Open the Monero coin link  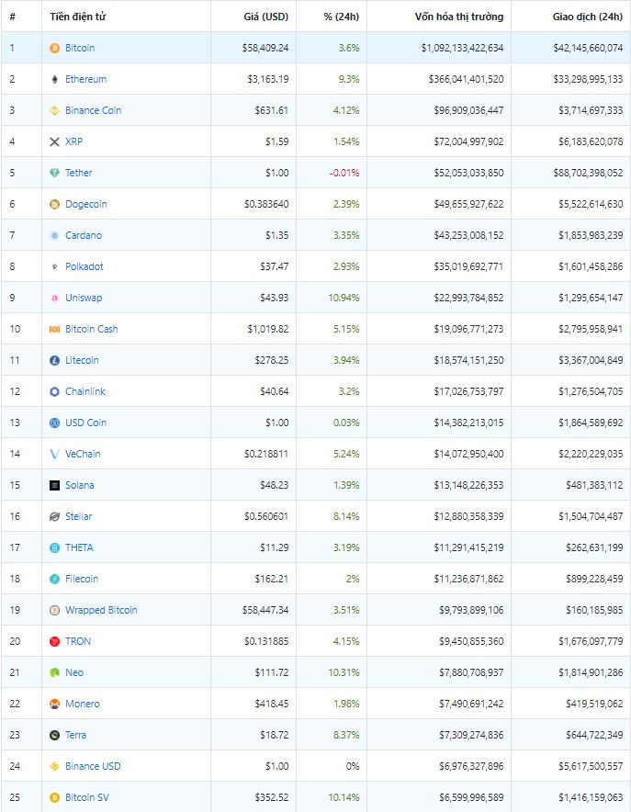point(83,704)
